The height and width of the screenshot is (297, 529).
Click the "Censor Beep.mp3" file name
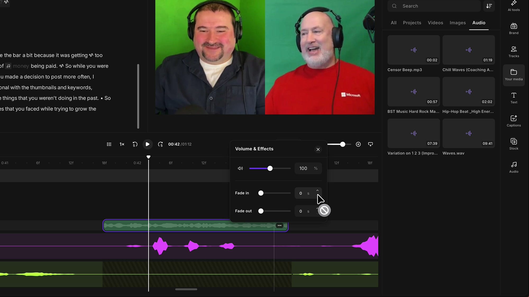pyautogui.click(x=405, y=70)
